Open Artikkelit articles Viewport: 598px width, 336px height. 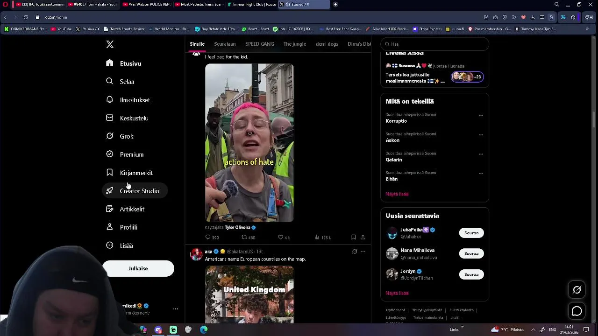pos(125,209)
